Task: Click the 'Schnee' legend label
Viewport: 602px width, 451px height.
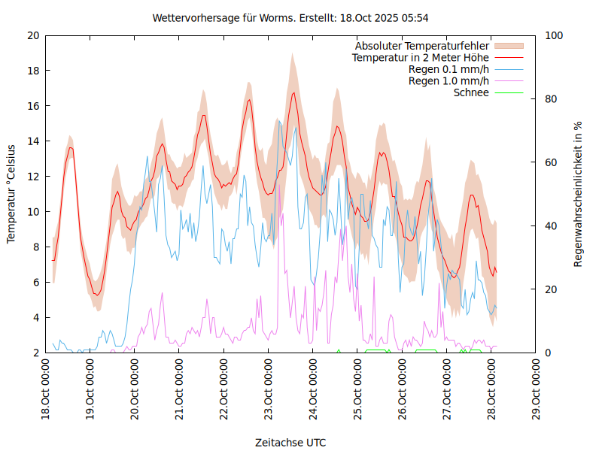Action: tap(471, 93)
